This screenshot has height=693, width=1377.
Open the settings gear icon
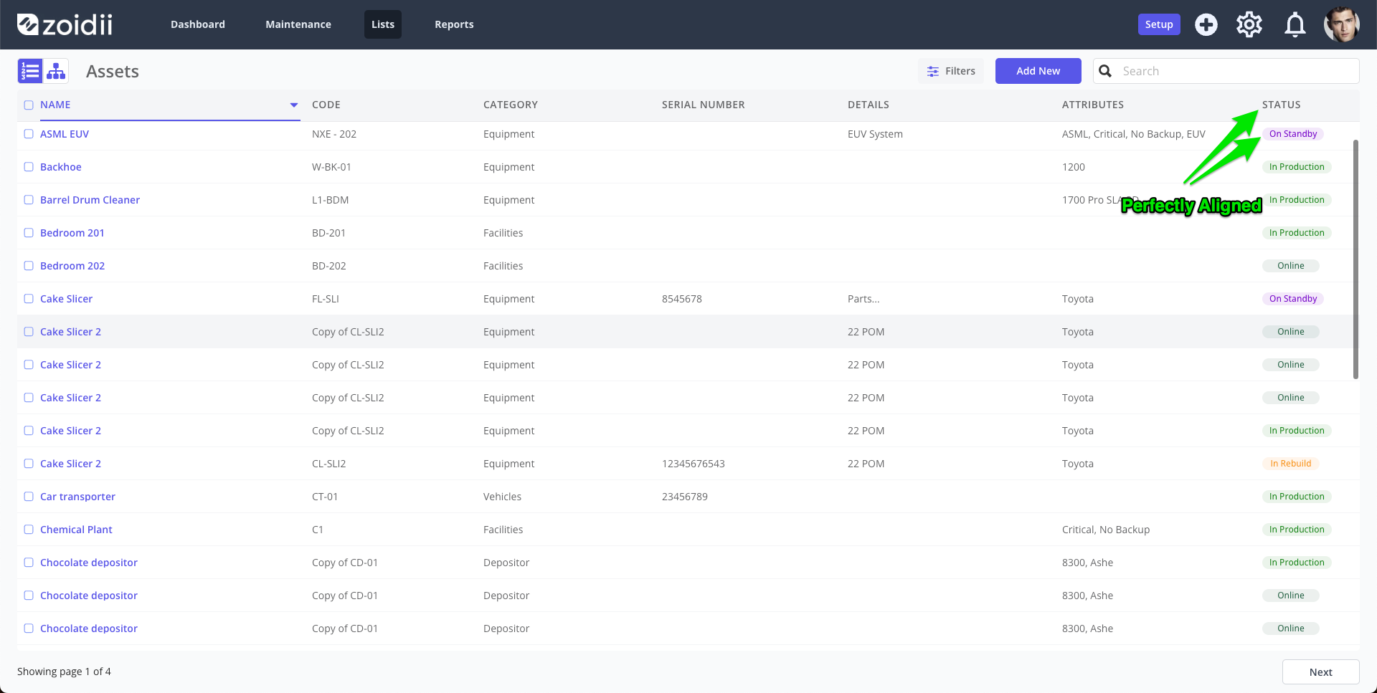tap(1249, 24)
